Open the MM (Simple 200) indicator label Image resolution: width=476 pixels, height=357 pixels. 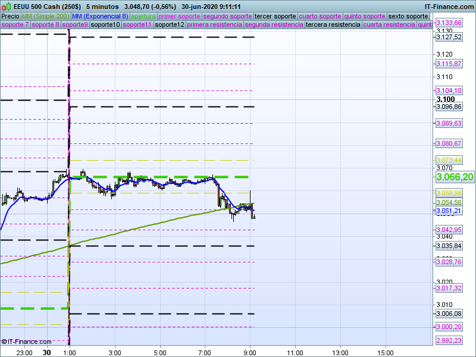pos(46,17)
